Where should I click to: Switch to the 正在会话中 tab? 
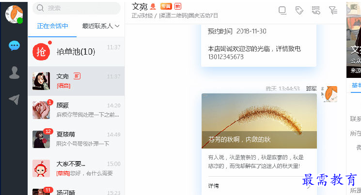(52, 26)
